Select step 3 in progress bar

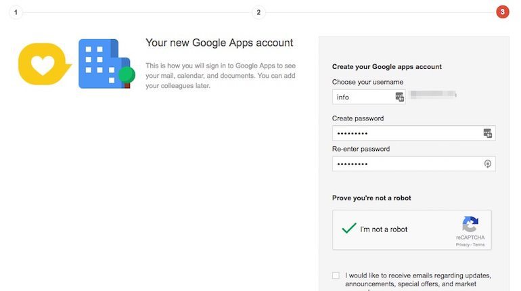pyautogui.click(x=502, y=12)
